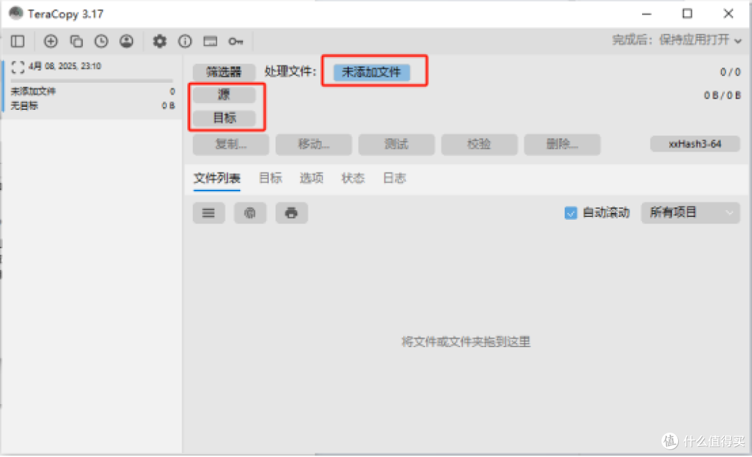Image resolution: width=752 pixels, height=457 pixels.
Task: Click the 无目标 row in the sidebar
Action: [x=93, y=106]
